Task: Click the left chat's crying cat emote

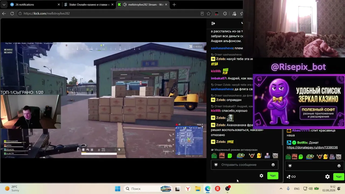Action: (275, 155)
